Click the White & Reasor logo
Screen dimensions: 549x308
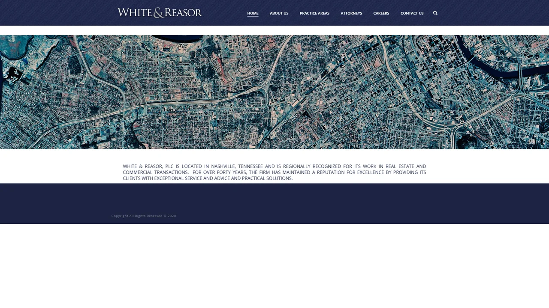[x=160, y=13]
